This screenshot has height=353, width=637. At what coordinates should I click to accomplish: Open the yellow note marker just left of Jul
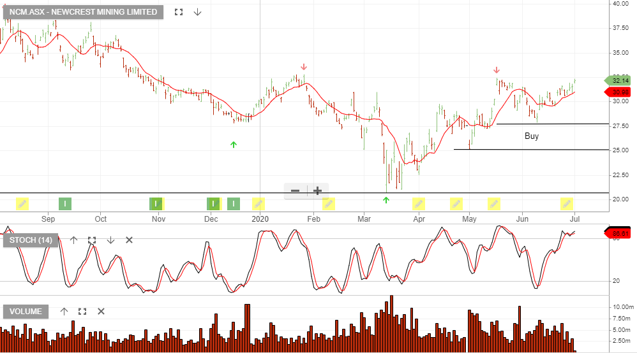tap(567, 204)
